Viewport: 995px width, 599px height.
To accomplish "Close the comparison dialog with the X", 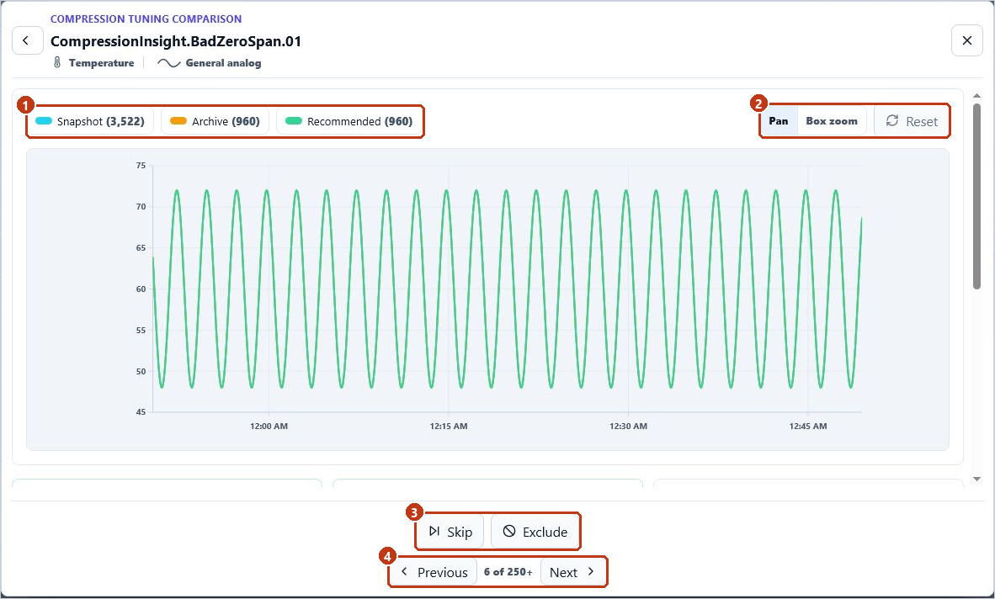I will 967,41.
